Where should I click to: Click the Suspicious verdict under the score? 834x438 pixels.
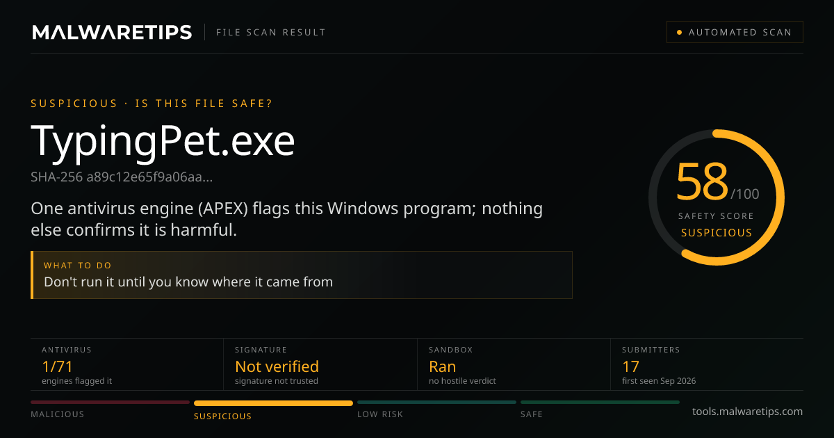(x=717, y=233)
